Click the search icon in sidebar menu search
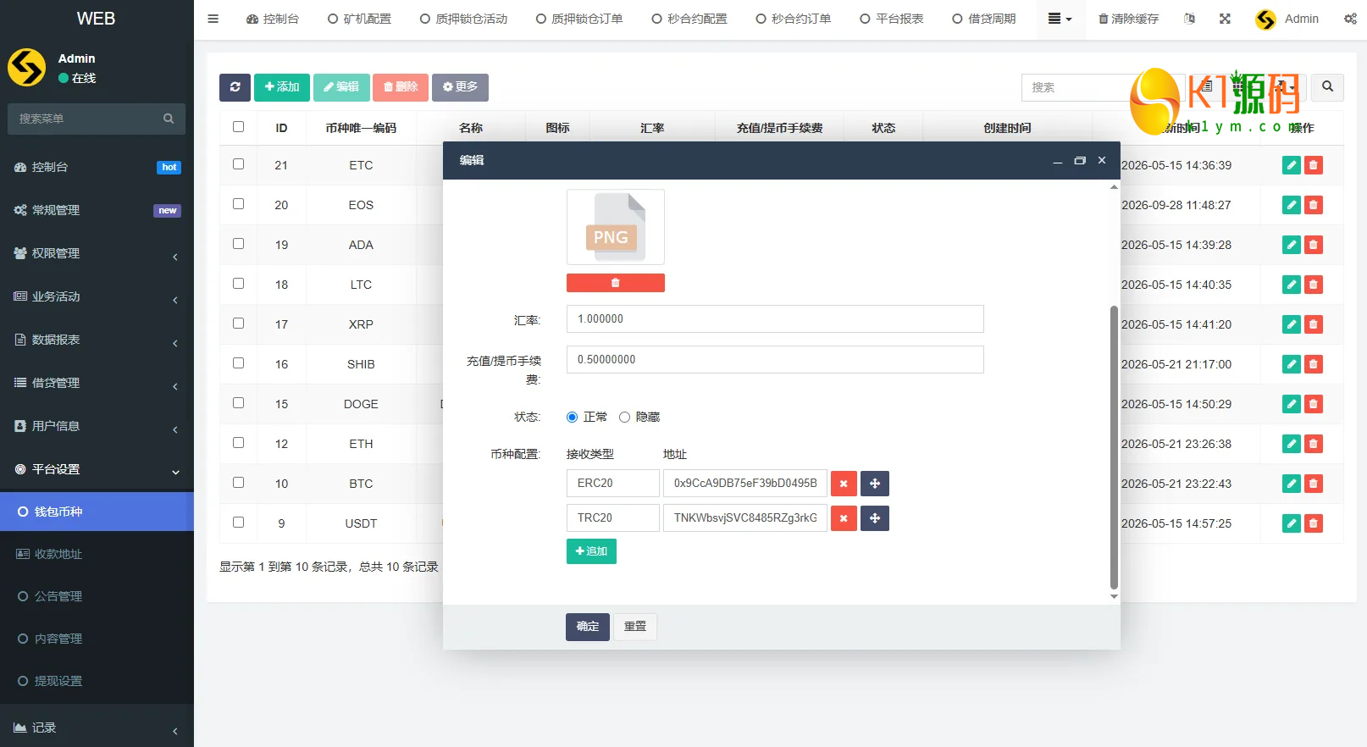The width and height of the screenshot is (1367, 747). (169, 119)
